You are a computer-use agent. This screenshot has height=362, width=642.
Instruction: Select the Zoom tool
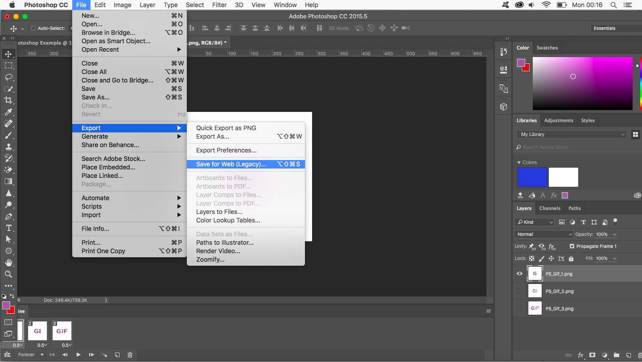(x=8, y=274)
